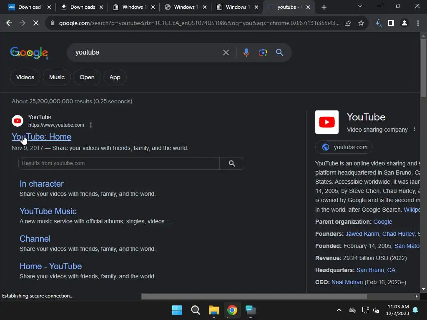Open the YouTube Music sitelink
Image resolution: width=427 pixels, height=320 pixels.
coord(48,211)
